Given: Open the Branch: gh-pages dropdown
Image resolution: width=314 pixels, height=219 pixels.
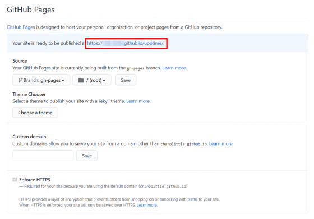Looking at the screenshot, I should click(41, 80).
